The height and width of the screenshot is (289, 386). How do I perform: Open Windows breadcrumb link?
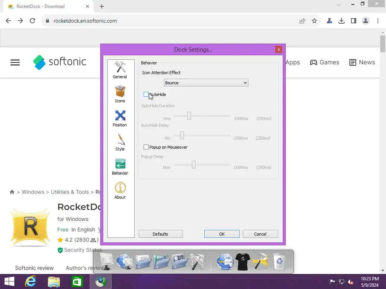pos(33,192)
